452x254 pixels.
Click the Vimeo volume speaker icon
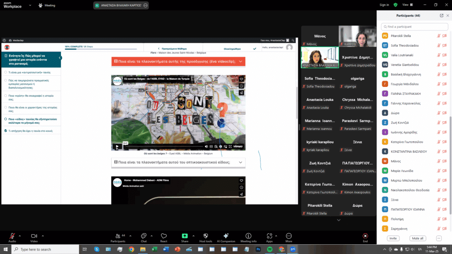point(207,146)
